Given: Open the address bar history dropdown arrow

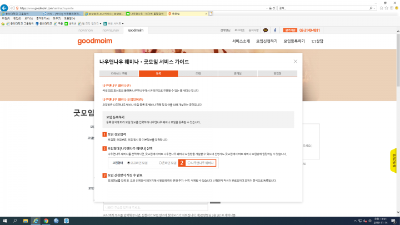Looking at the screenshot, I should [x=267, y=8].
